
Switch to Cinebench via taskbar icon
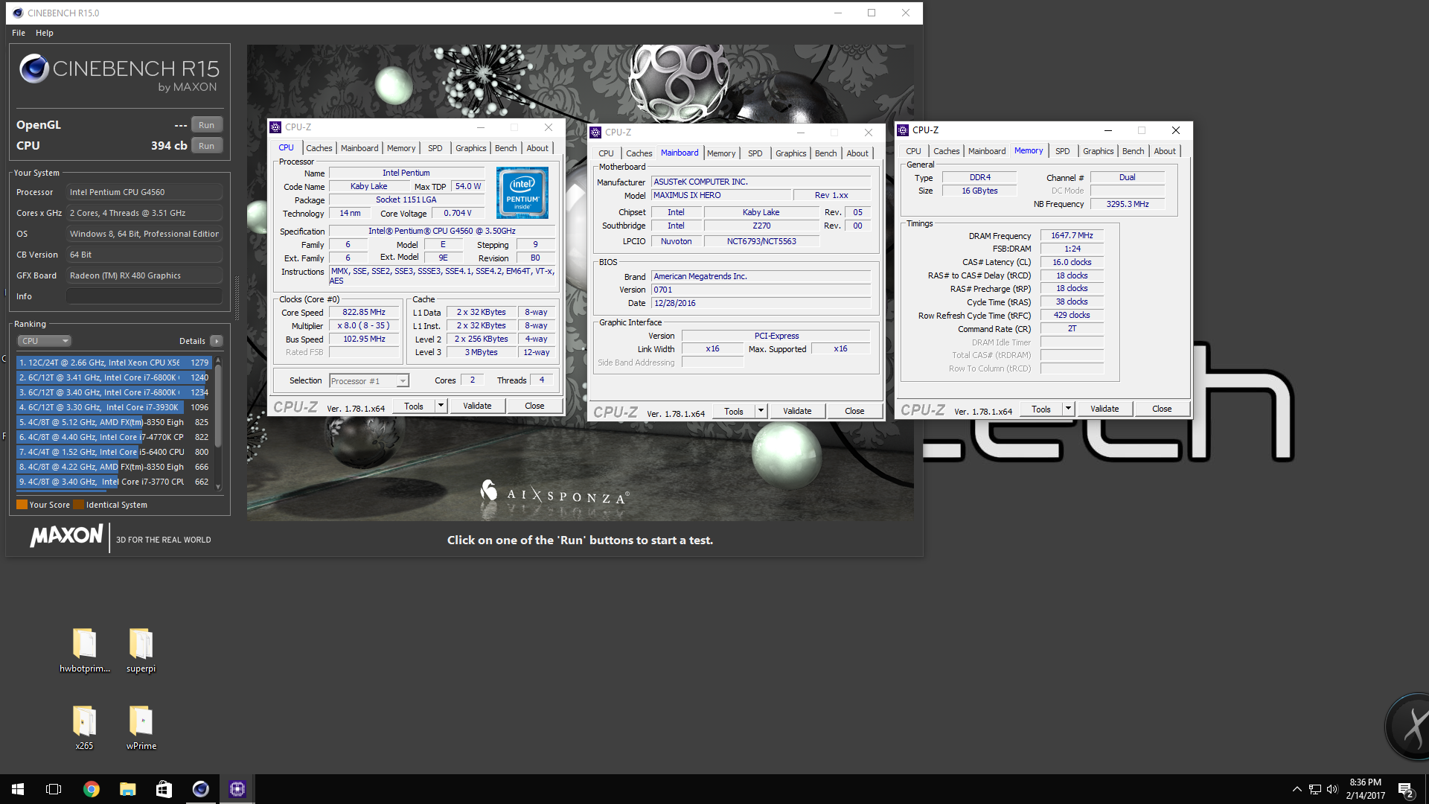click(x=200, y=789)
